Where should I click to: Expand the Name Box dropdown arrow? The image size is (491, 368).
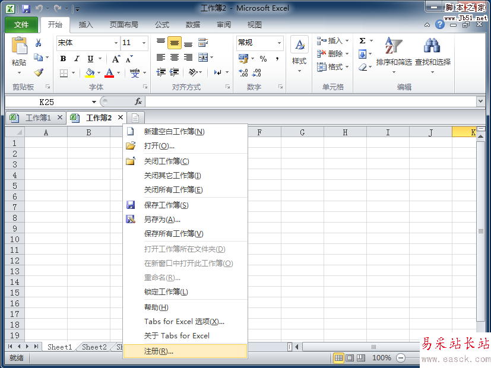(94, 102)
